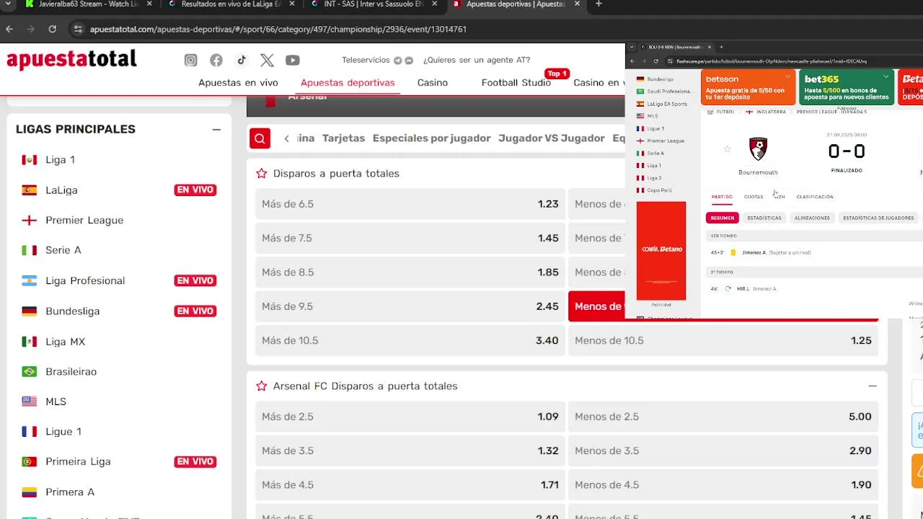This screenshot has width=923, height=519.
Task: Click the apuestatotal logo
Action: [71, 59]
